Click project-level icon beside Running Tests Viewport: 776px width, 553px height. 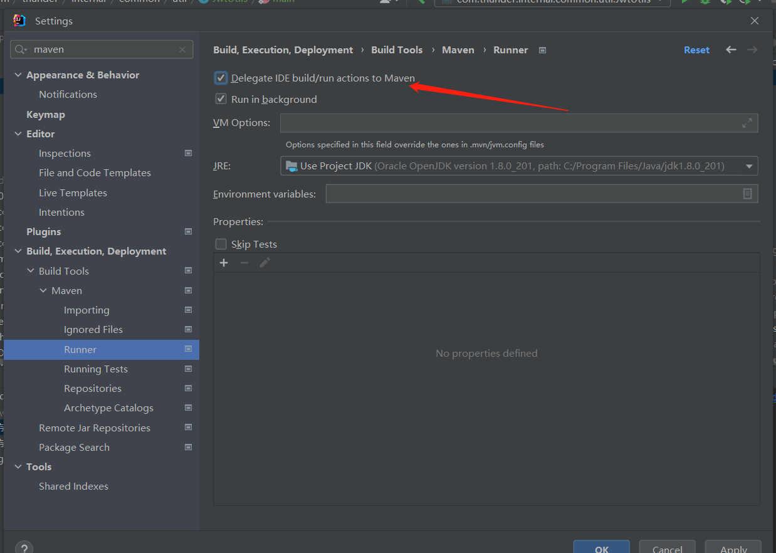pyautogui.click(x=188, y=369)
